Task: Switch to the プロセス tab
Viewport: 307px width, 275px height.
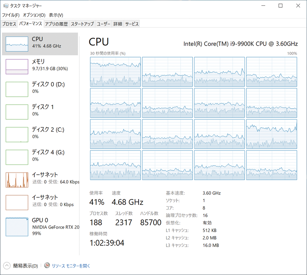Action: (9, 24)
